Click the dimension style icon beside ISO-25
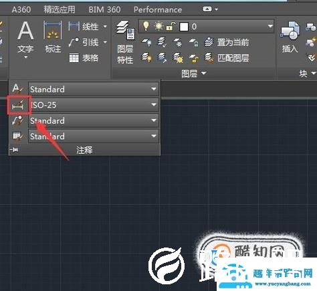Viewport: 317px width, 291px height. point(18,105)
